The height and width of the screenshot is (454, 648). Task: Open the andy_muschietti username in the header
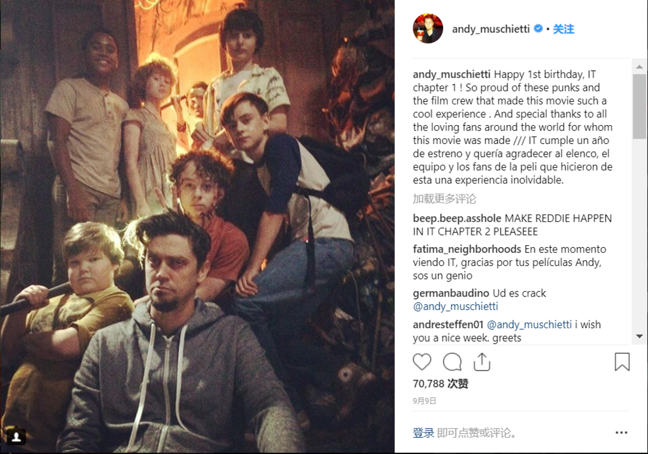(491, 29)
